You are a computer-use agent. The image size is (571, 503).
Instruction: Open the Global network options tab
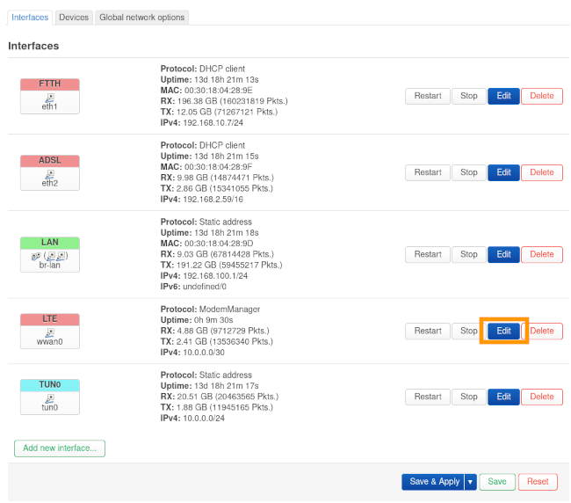[x=141, y=18]
